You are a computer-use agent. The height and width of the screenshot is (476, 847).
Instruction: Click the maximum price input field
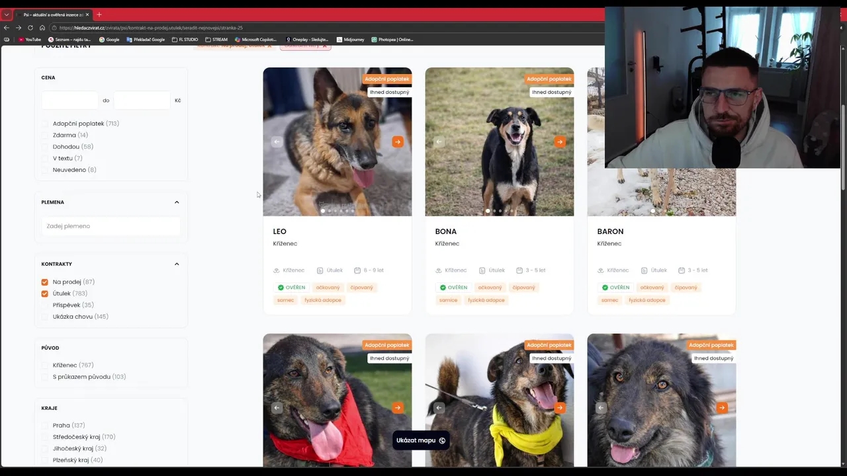[142, 100]
